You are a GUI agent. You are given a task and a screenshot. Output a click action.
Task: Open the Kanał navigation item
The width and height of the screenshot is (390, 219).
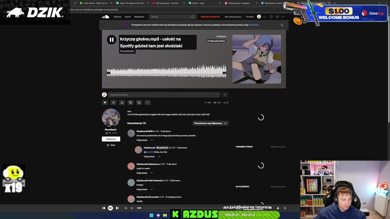(x=128, y=17)
